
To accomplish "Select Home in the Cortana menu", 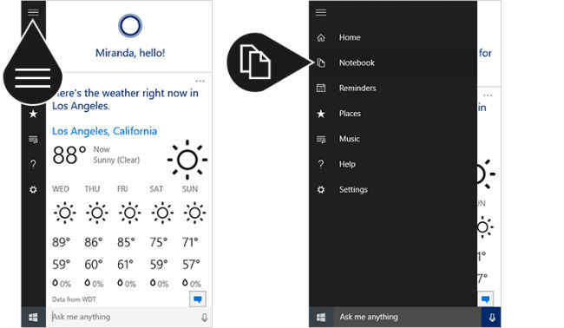I will [x=350, y=37].
